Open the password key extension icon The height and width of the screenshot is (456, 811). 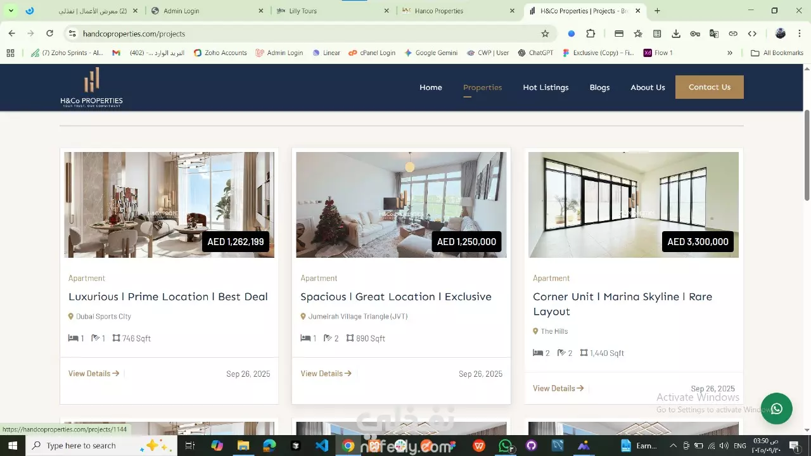point(695,34)
